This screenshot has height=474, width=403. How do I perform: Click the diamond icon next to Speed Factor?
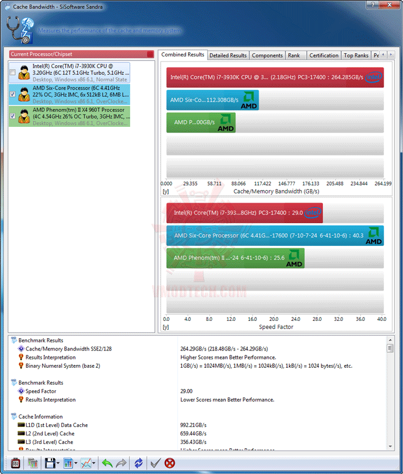(21, 391)
